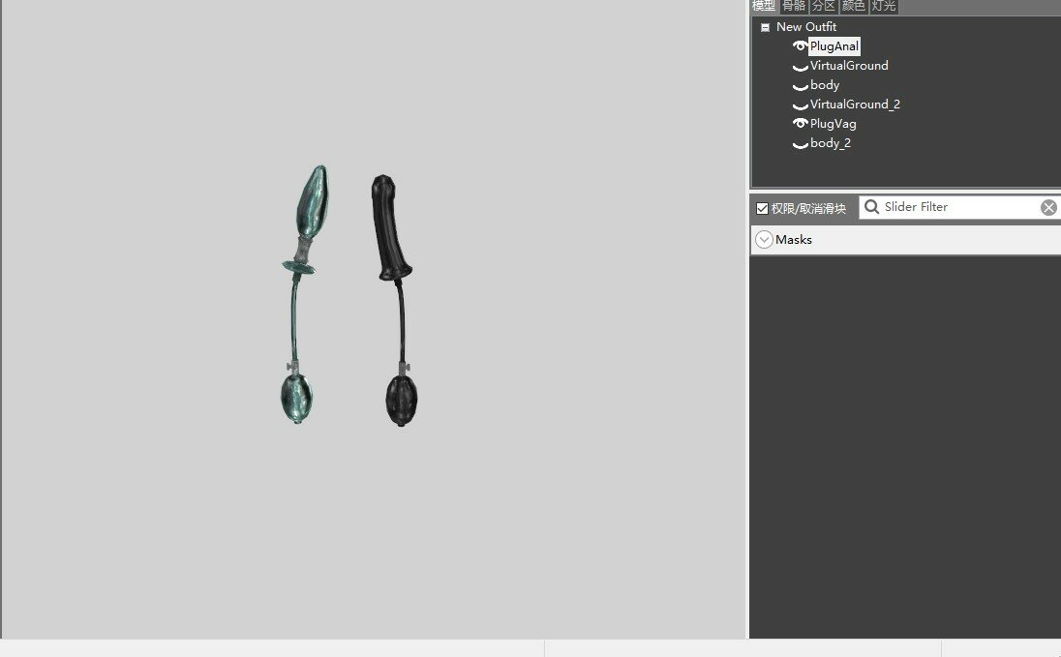
Task: Focus the Slider Filter search field
Action: click(954, 207)
